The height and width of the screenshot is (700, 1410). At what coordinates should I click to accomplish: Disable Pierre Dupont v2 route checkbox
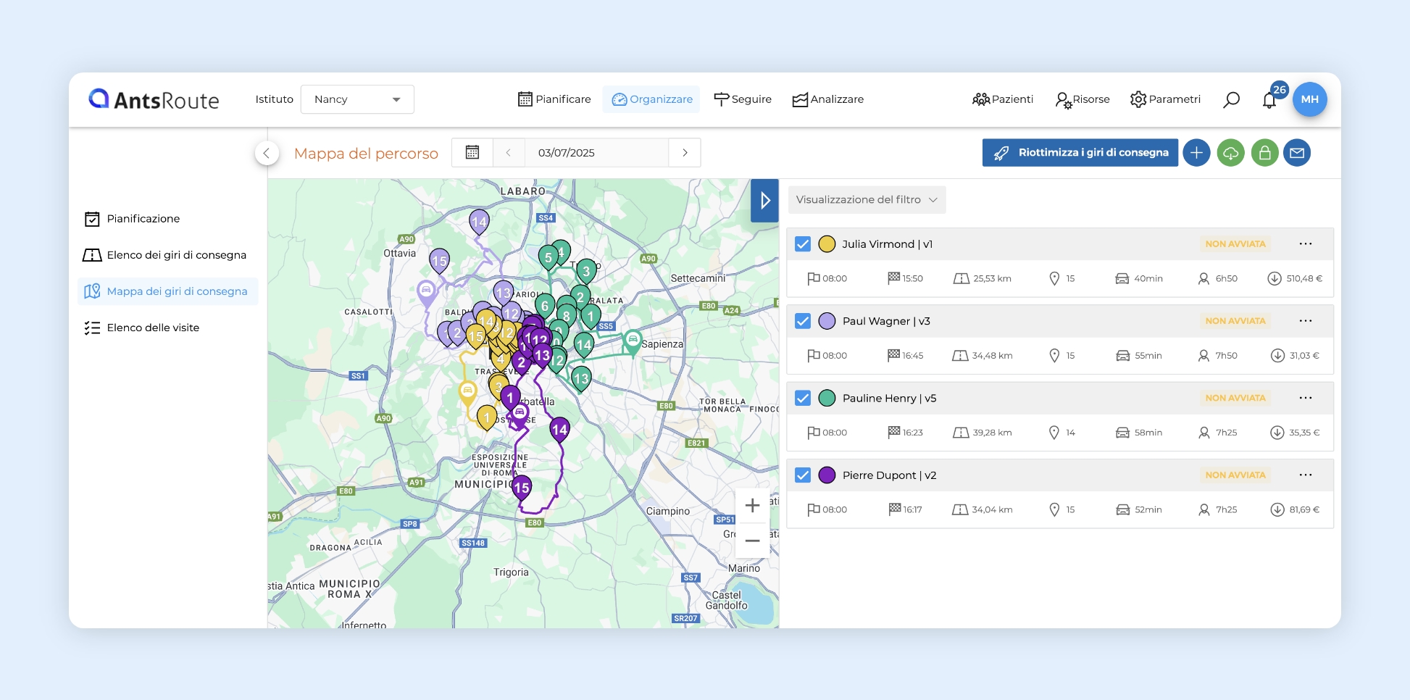pyautogui.click(x=803, y=475)
